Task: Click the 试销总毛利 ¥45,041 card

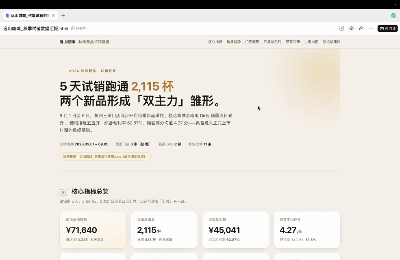Action: pos(235,230)
